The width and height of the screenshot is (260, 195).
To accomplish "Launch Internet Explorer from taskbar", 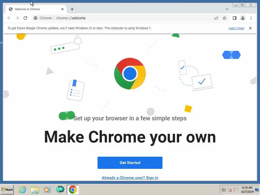I will (x=22, y=189).
